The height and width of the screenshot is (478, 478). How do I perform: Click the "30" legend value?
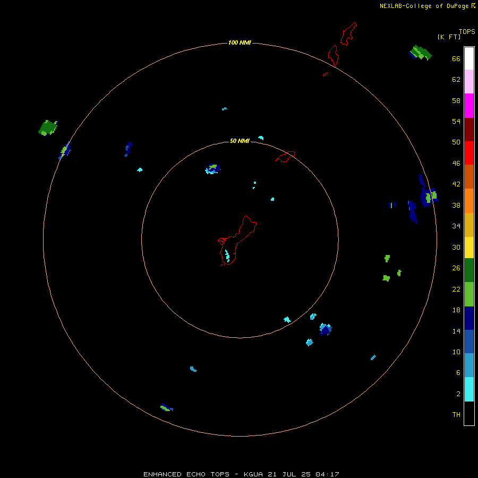pyautogui.click(x=456, y=247)
